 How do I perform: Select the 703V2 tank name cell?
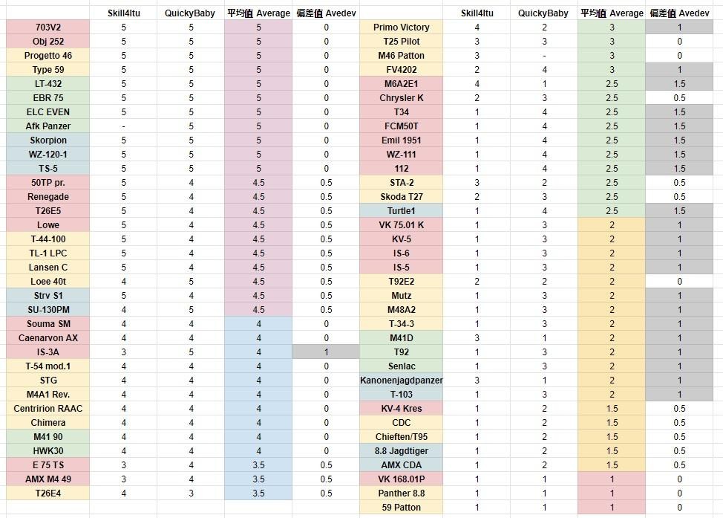click(48, 27)
